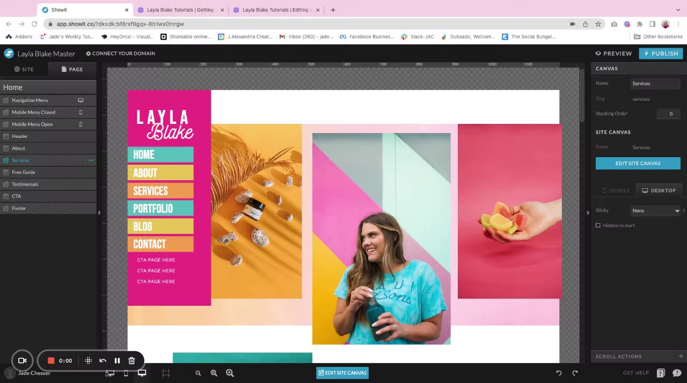The height and width of the screenshot is (383, 687).
Task: Click the Home page title
Action: (13, 87)
